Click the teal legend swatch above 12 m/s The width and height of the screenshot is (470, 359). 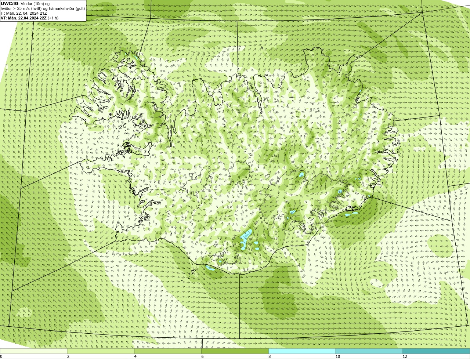click(x=436, y=351)
